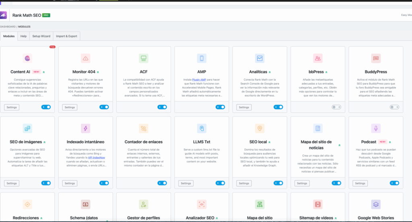This screenshot has width=412, height=222.
Task: Switch to the Setup Wizard tab
Action: (x=41, y=36)
